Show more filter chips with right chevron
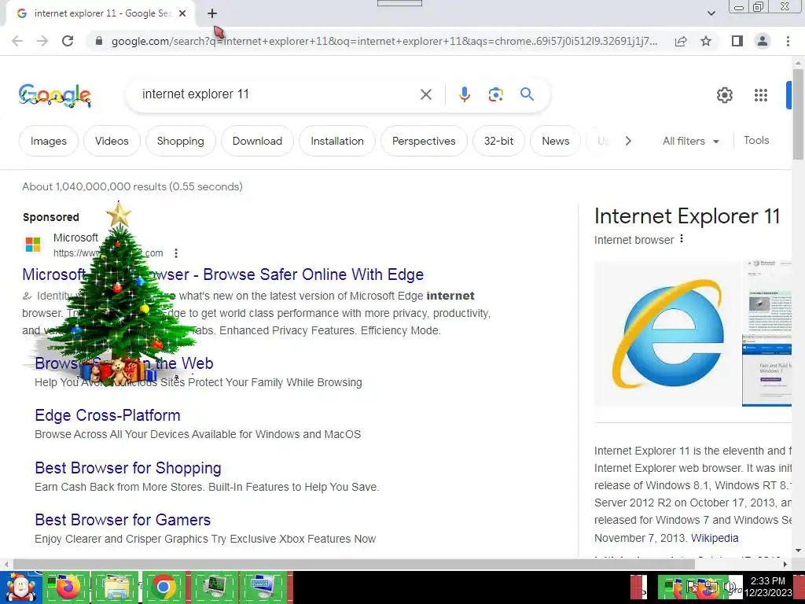805x604 pixels. click(x=628, y=141)
